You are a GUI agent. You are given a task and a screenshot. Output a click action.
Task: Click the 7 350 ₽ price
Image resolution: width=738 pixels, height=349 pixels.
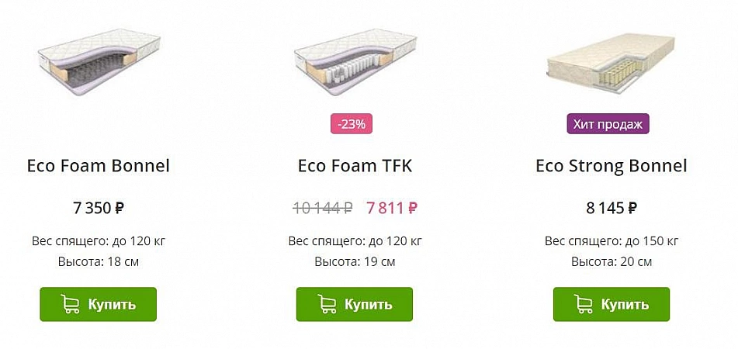[x=99, y=208]
